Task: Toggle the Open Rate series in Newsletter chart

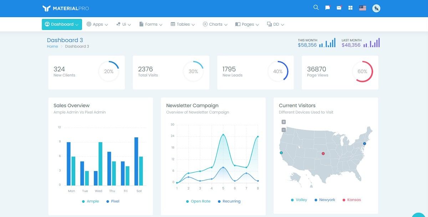Action: (198, 201)
